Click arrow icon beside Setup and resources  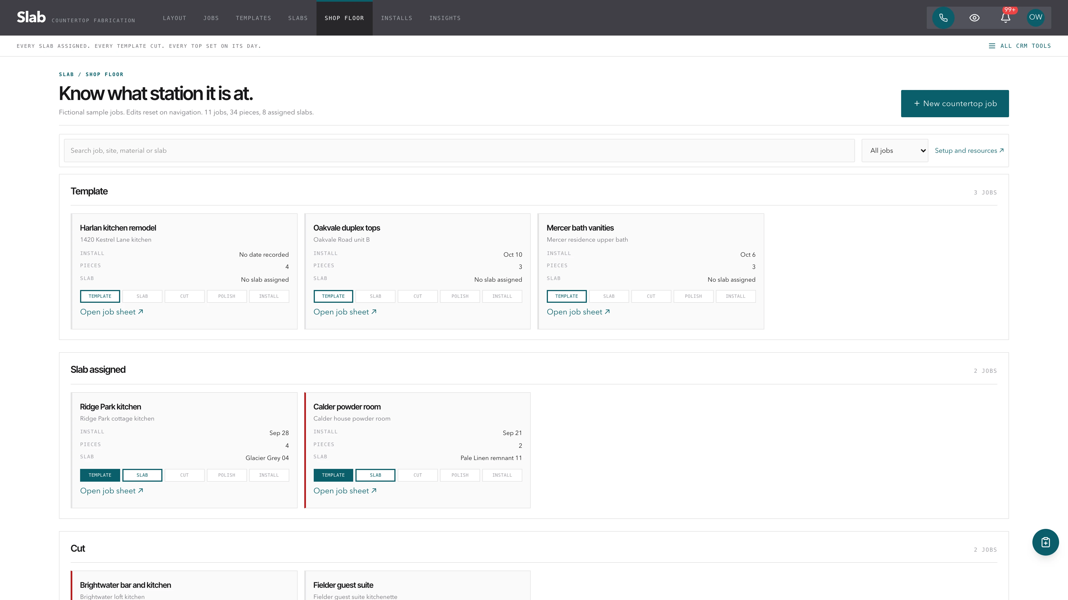coord(1002,150)
